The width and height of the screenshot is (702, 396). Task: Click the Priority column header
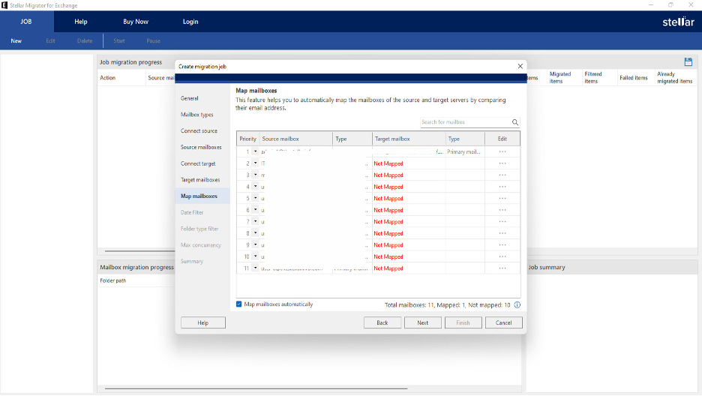pyautogui.click(x=248, y=139)
